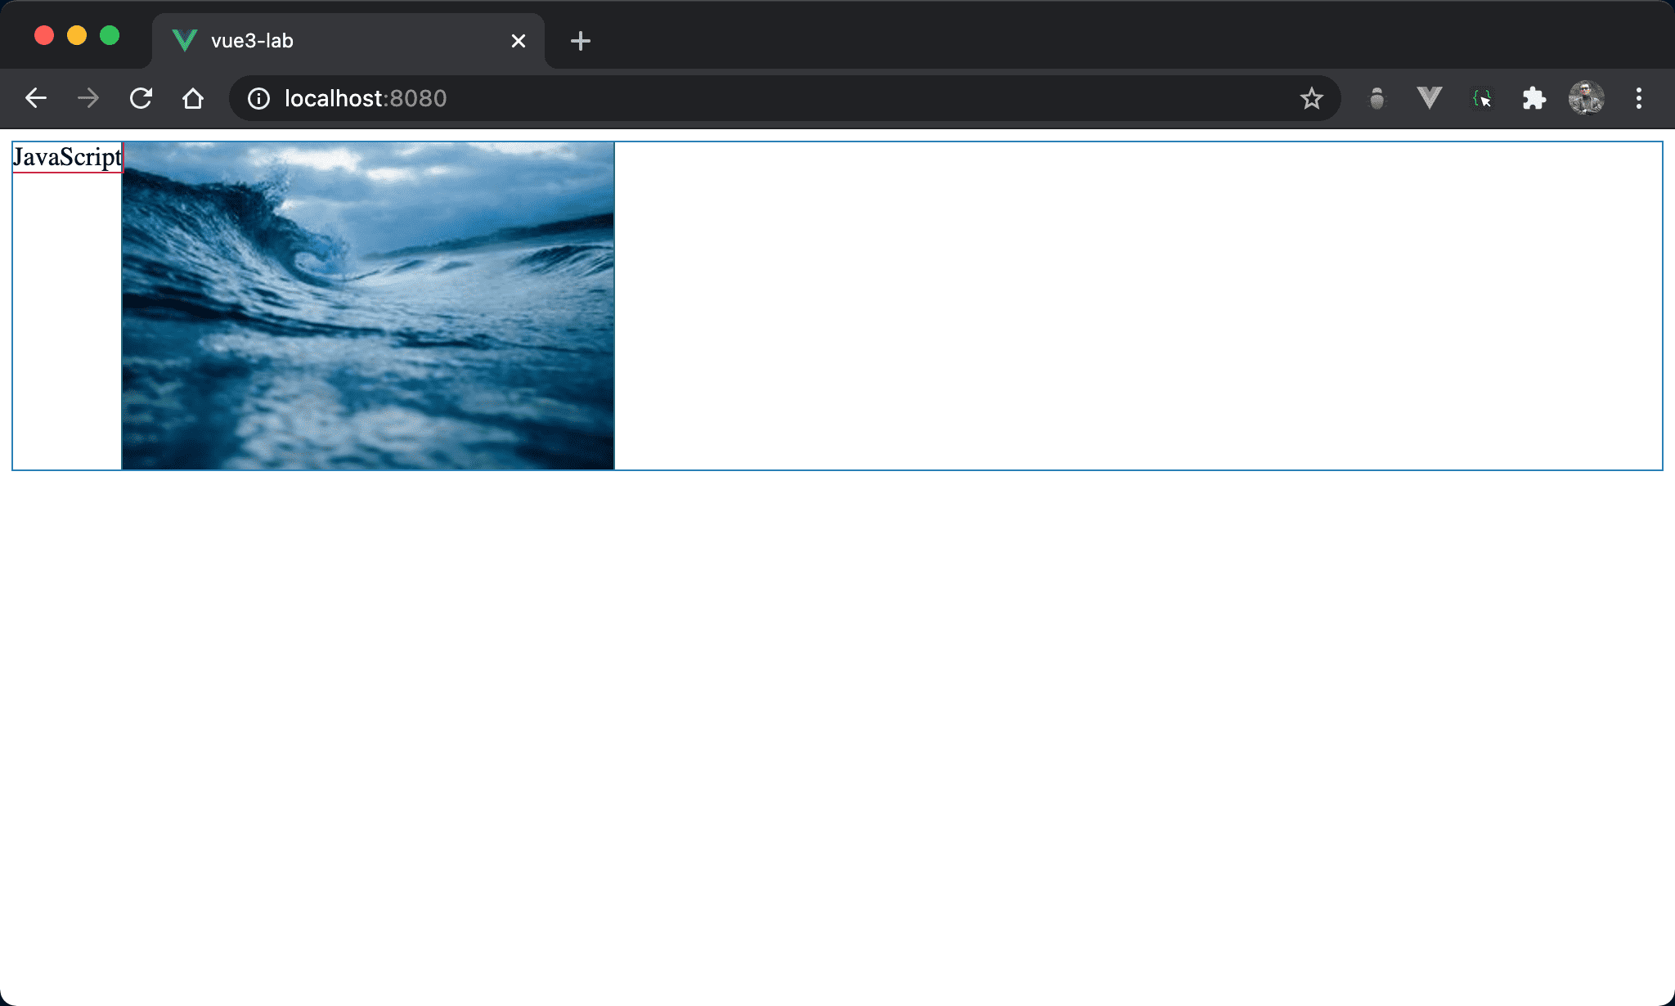
Task: Go to the home page
Action: pyautogui.click(x=193, y=99)
